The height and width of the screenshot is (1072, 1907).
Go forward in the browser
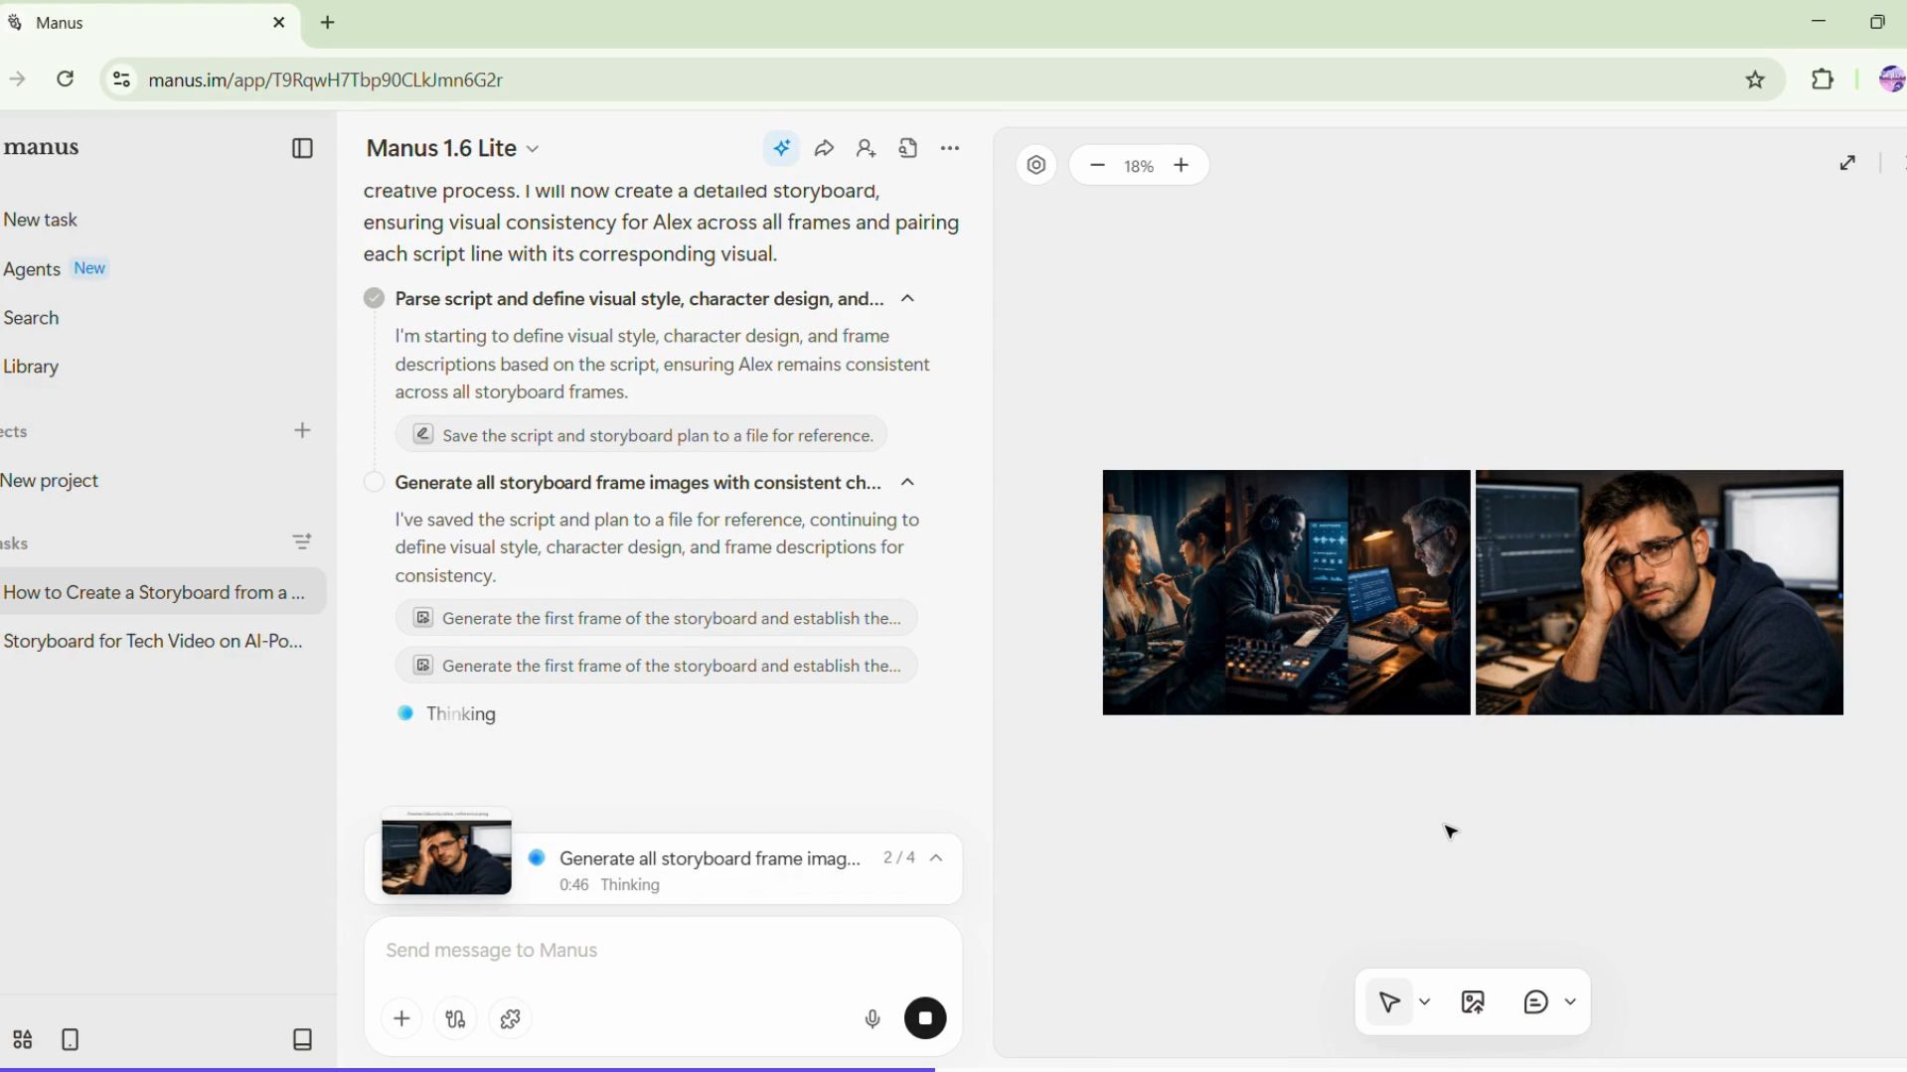click(x=17, y=79)
